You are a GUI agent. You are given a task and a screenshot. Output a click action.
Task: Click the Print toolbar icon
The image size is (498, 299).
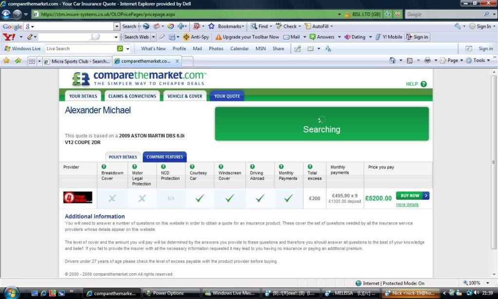click(x=428, y=60)
